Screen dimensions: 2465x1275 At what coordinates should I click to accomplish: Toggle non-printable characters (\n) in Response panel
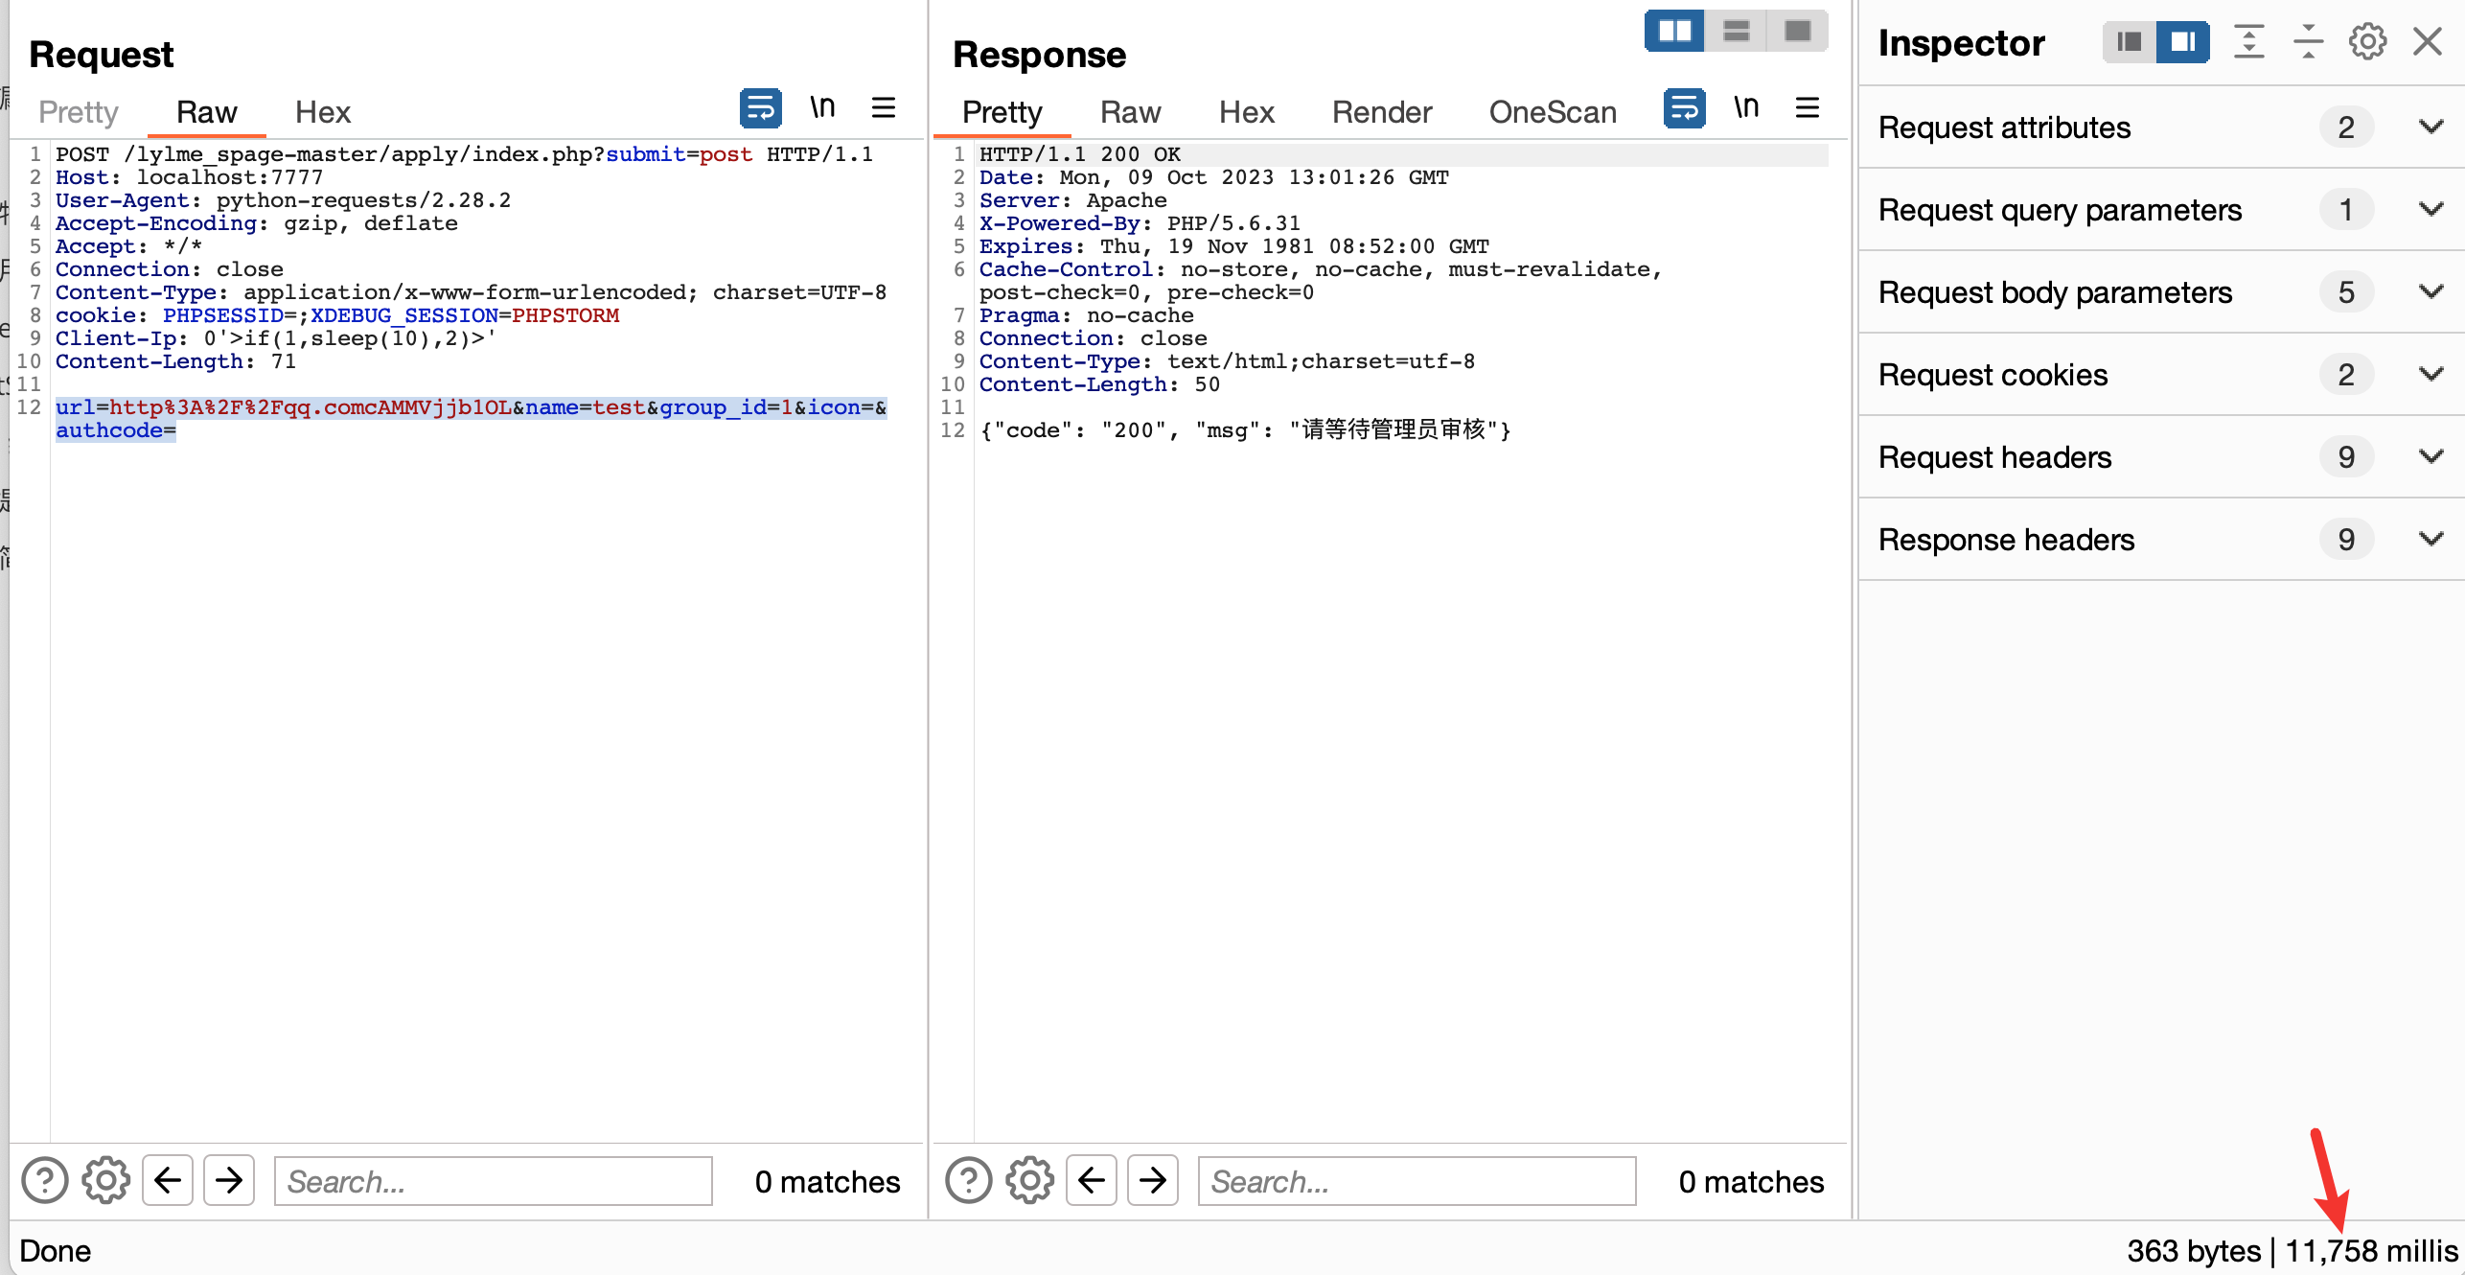(x=1745, y=107)
